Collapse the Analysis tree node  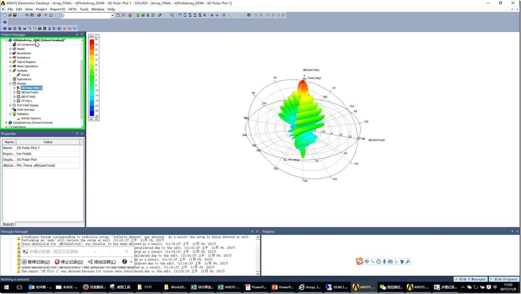(10, 71)
